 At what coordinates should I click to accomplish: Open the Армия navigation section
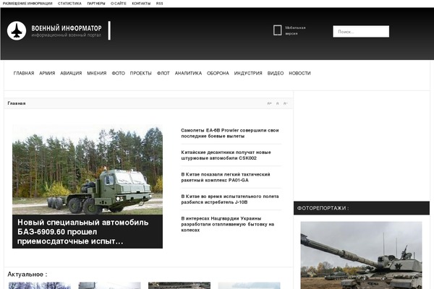pos(47,73)
